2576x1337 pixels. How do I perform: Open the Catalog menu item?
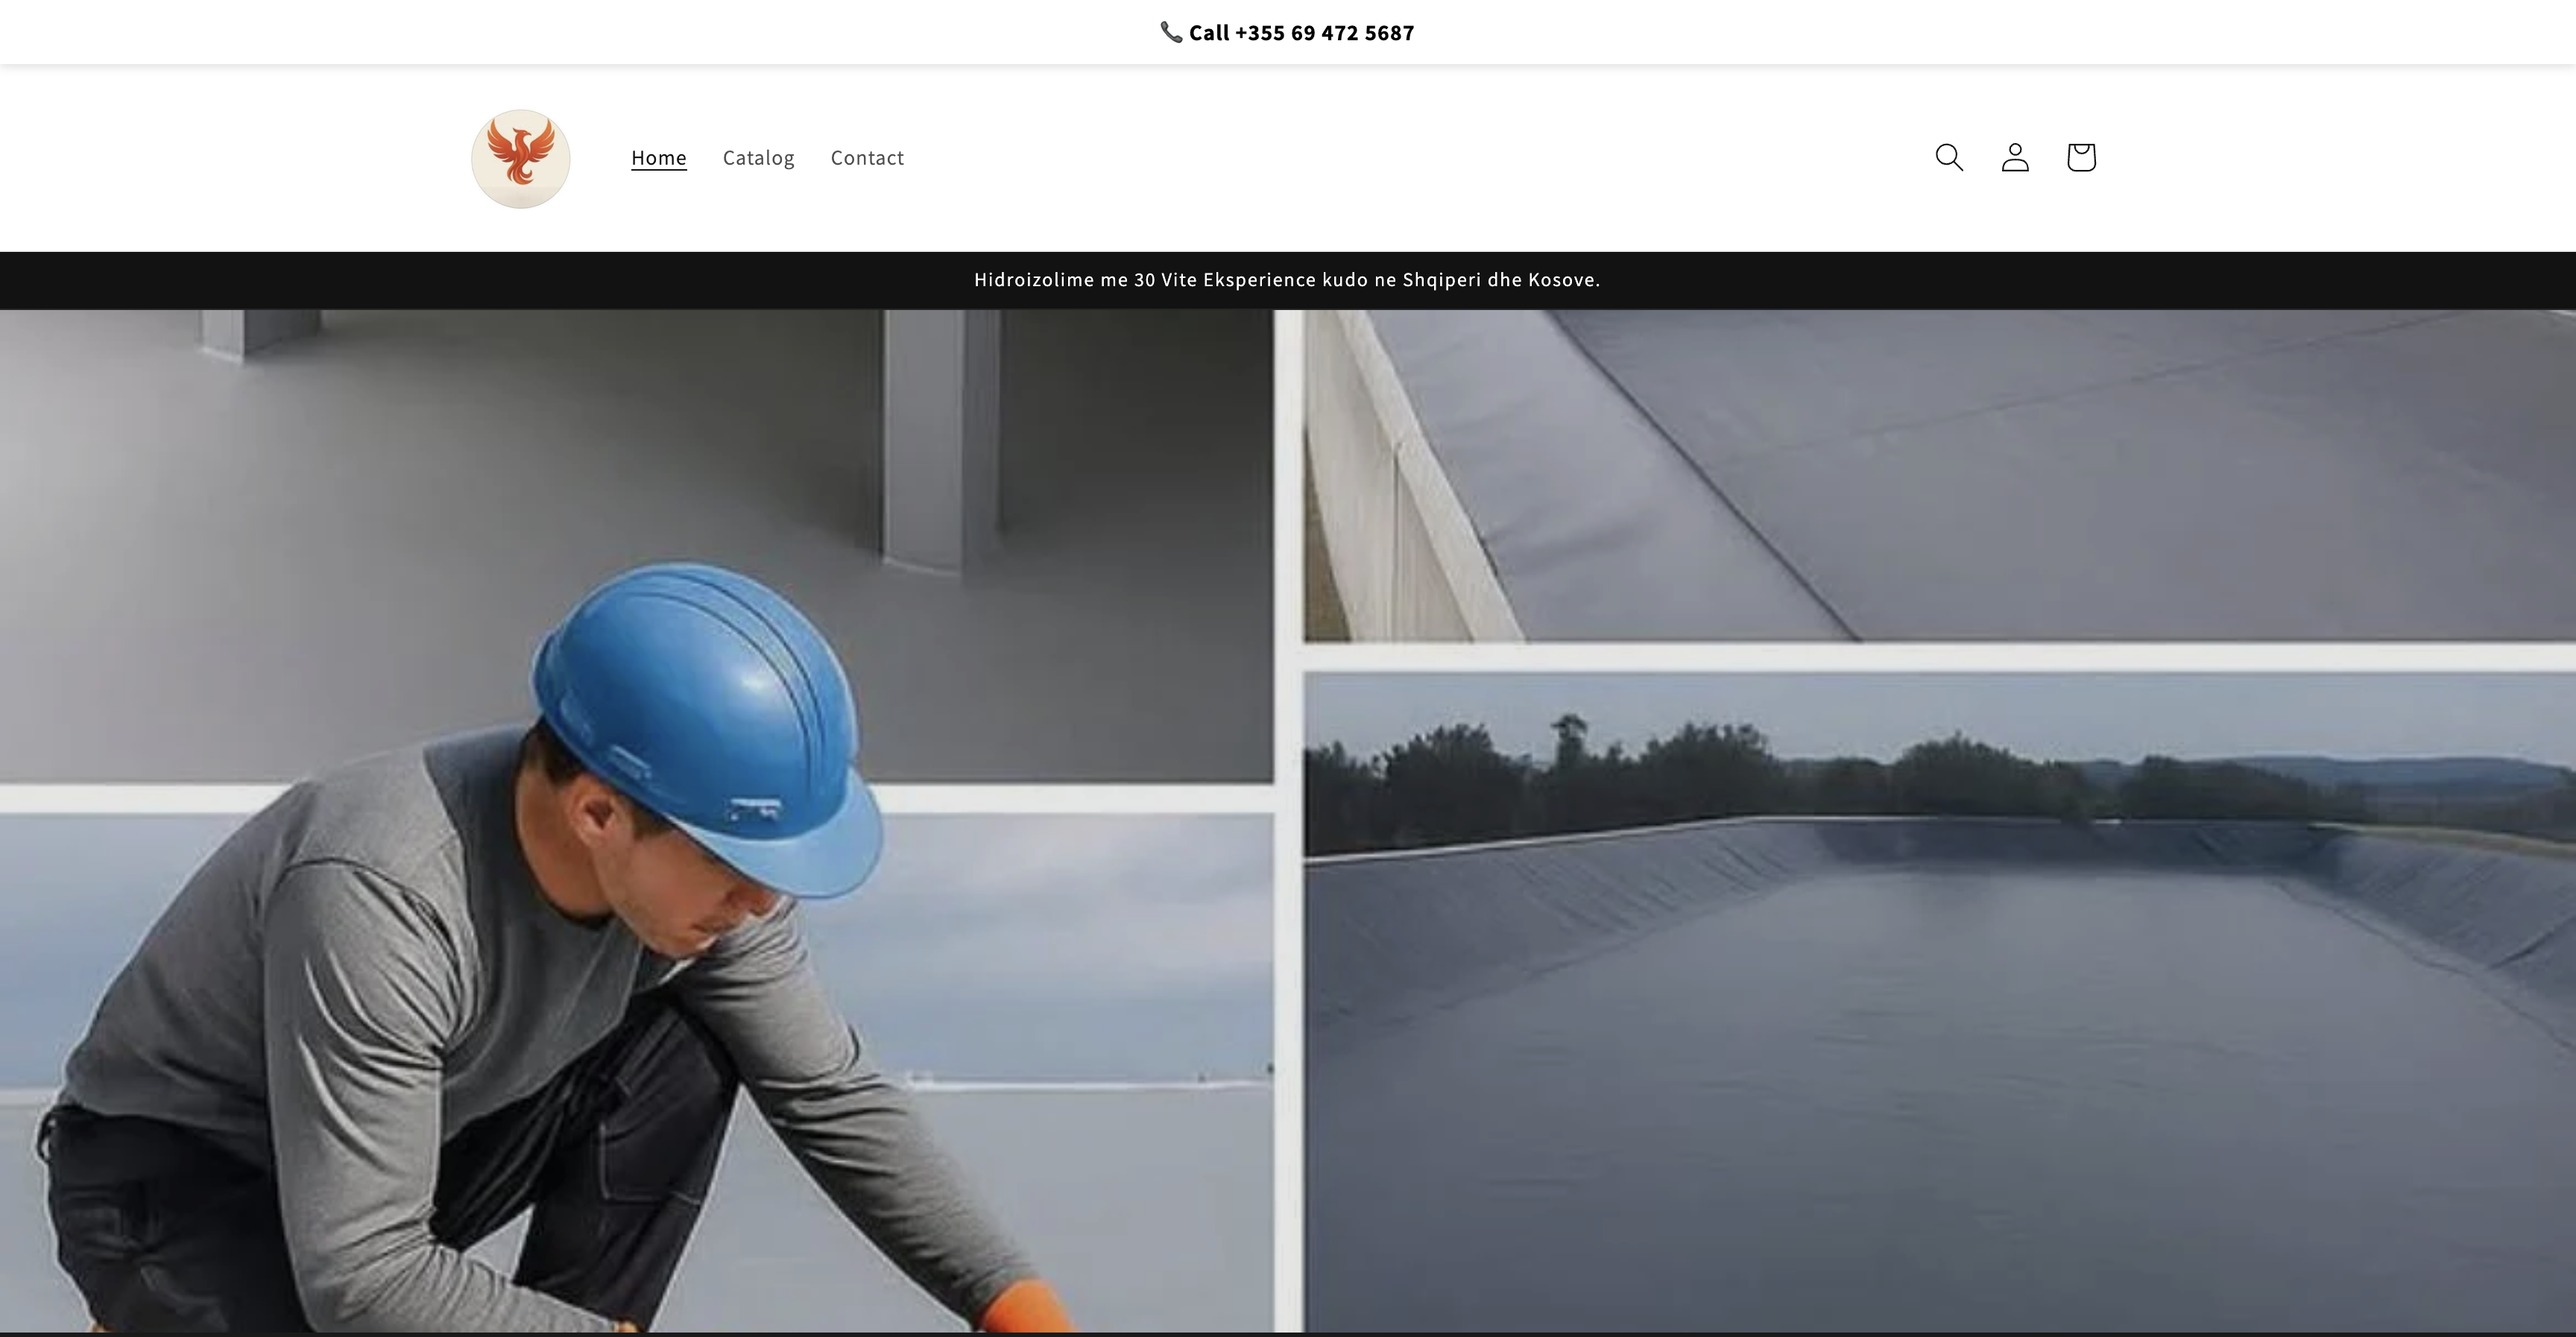pos(758,158)
